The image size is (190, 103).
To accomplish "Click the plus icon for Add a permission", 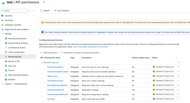I will (41, 52).
